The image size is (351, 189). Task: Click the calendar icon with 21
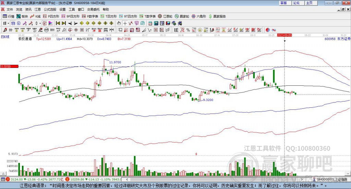[150, 23]
